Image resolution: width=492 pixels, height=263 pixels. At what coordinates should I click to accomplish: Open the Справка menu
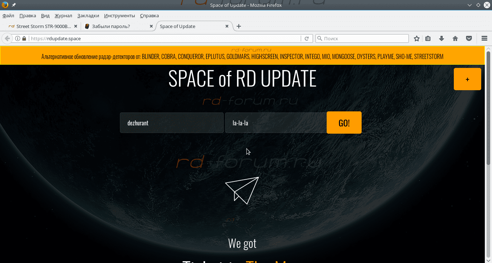coord(149,15)
